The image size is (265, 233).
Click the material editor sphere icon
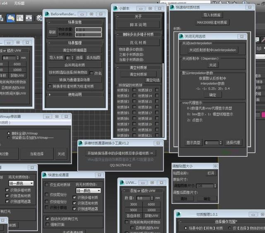pyautogui.click(x=39, y=18)
